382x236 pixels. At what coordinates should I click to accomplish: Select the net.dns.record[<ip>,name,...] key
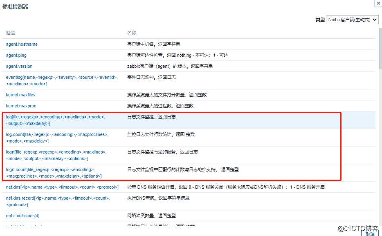click(x=58, y=201)
